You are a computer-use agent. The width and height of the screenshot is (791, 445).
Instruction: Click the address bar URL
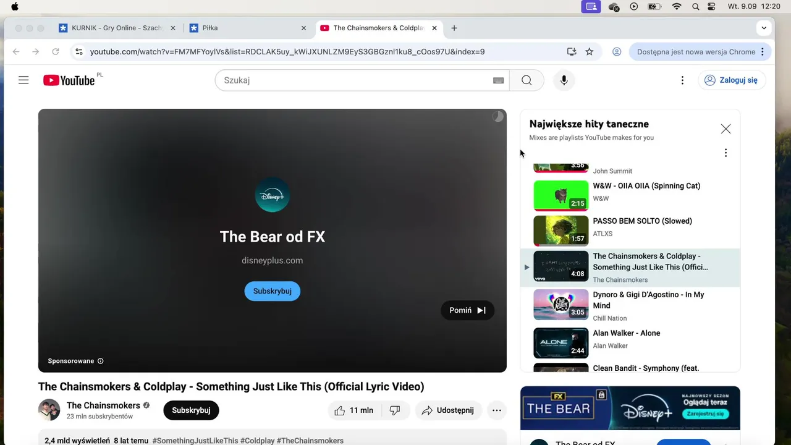pos(287,52)
